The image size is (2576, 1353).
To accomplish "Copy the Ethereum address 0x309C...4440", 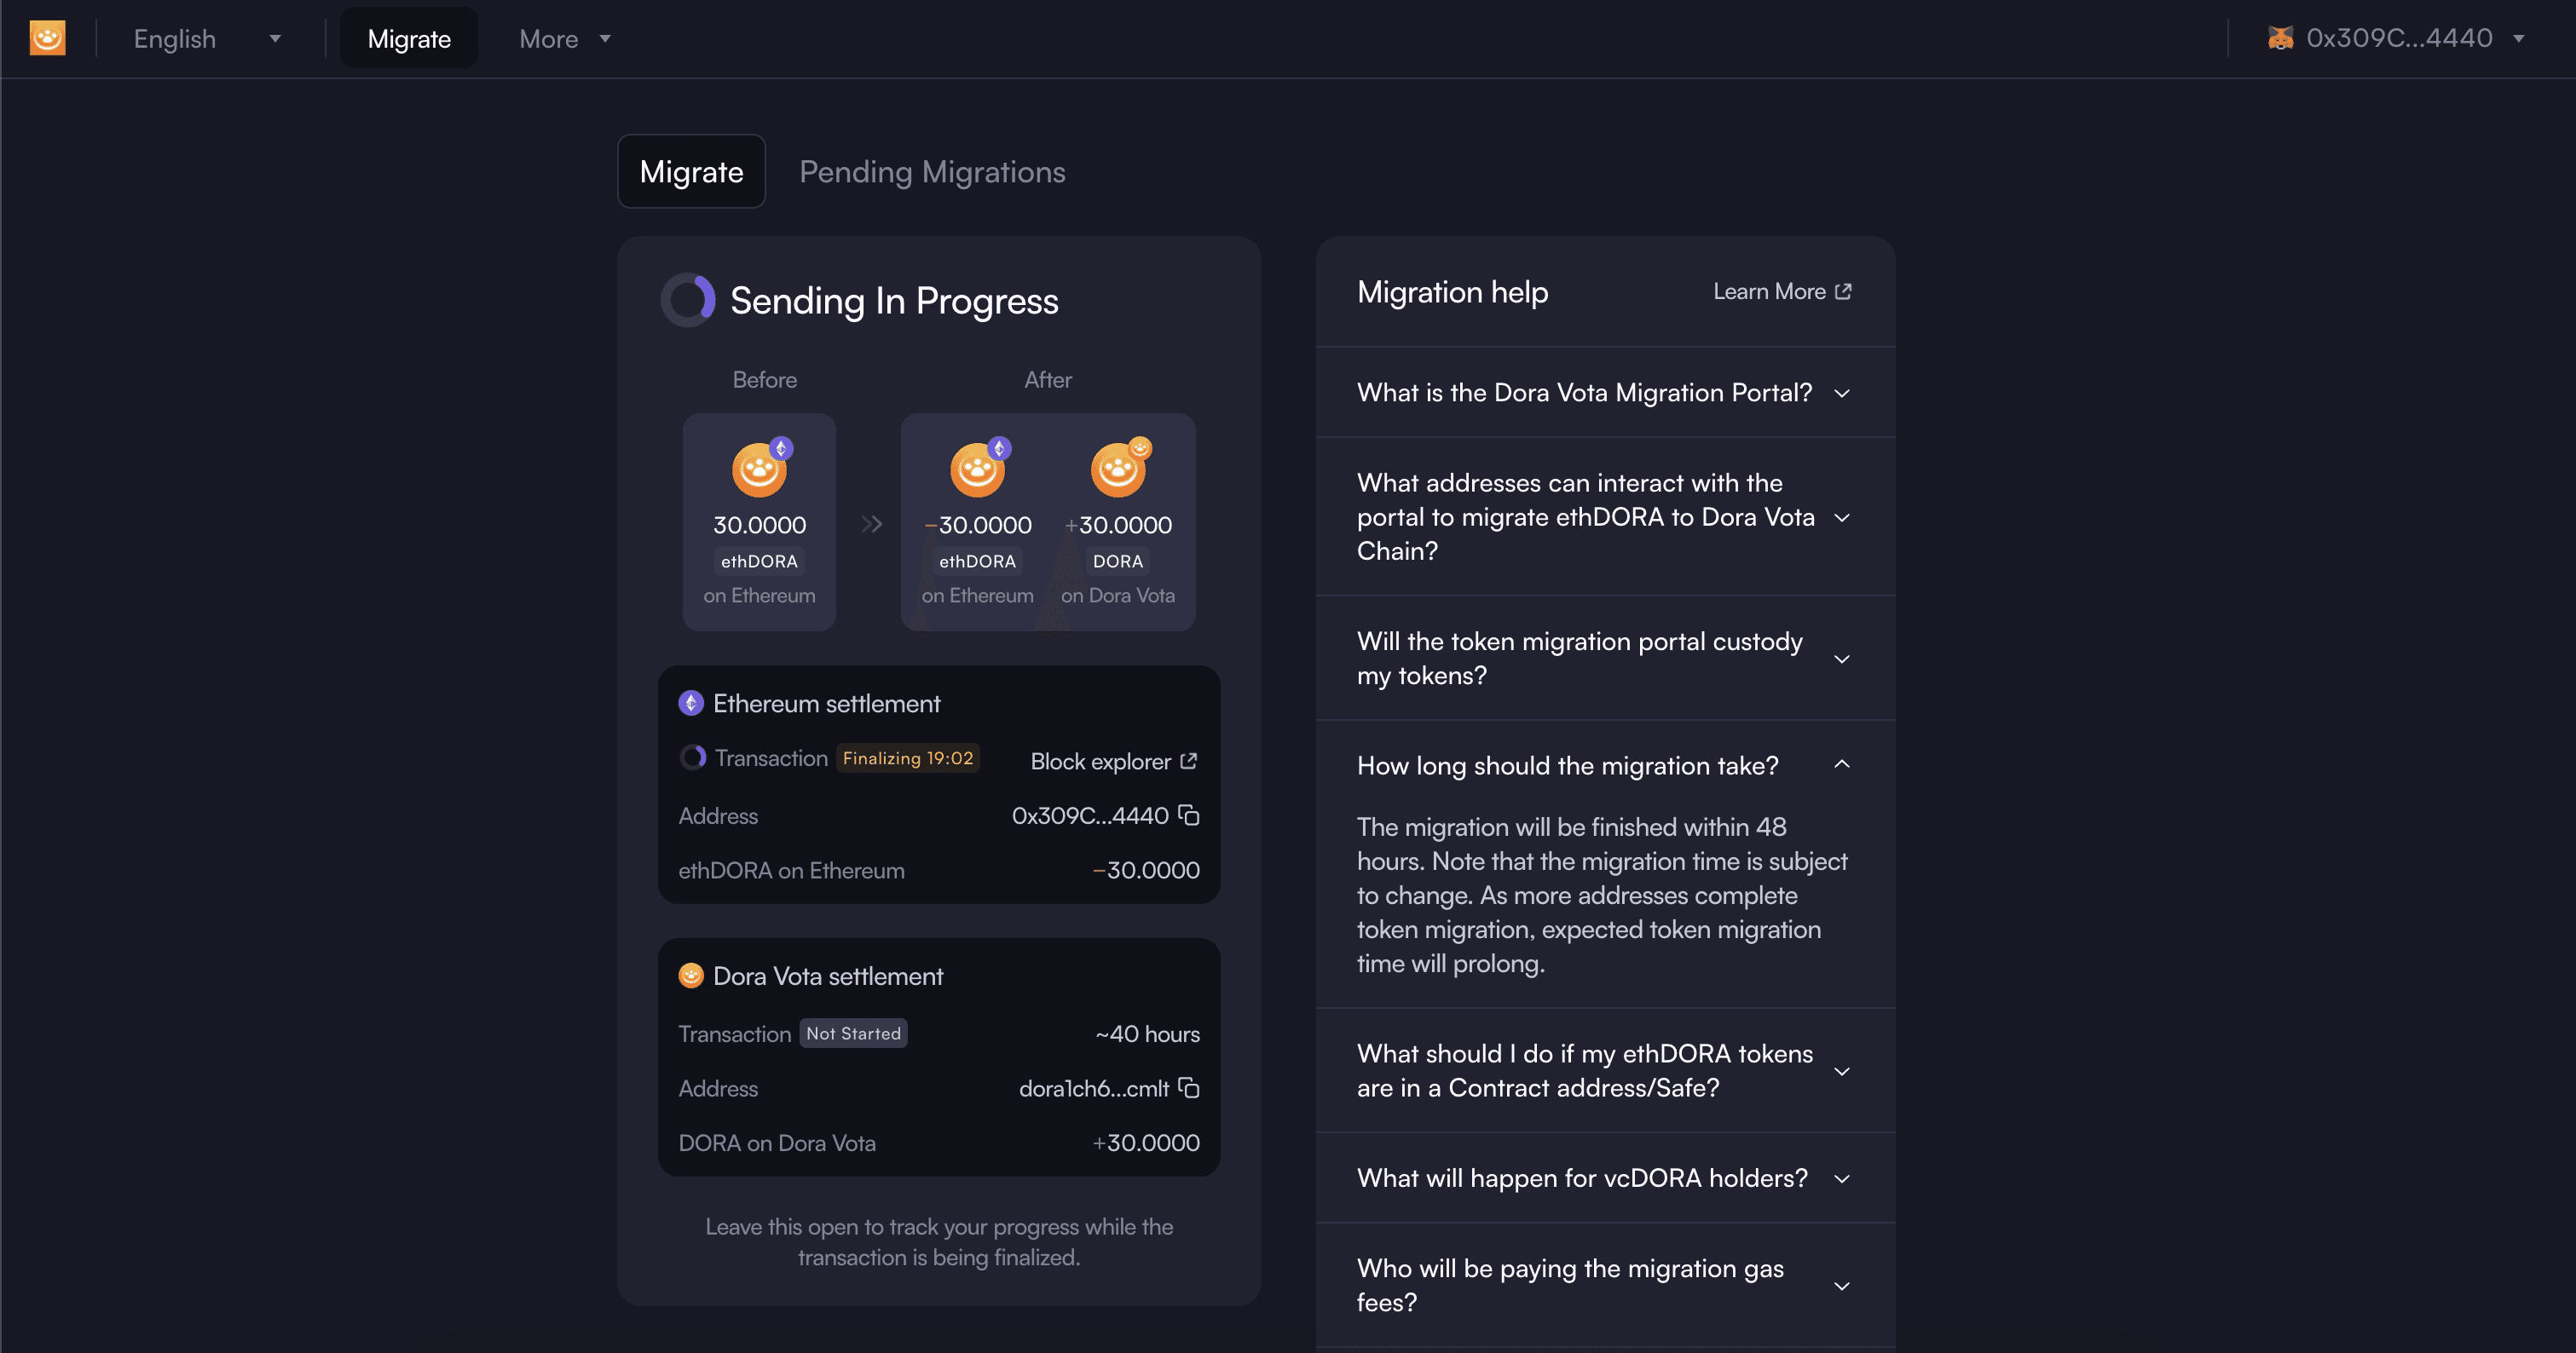I will click(1188, 815).
